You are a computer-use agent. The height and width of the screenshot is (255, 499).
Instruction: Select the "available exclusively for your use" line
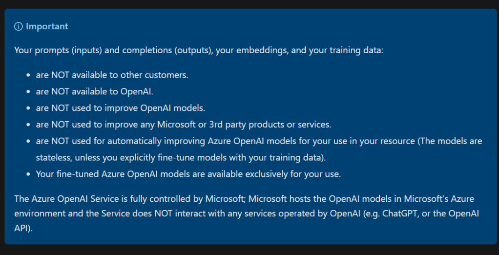(188, 174)
